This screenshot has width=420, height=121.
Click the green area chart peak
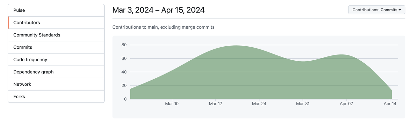coord(236,46)
